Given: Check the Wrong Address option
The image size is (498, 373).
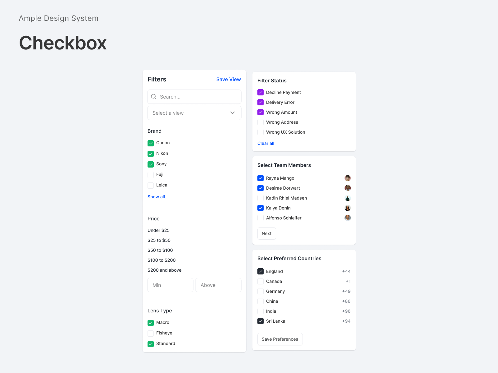Looking at the screenshot, I should [x=261, y=122].
